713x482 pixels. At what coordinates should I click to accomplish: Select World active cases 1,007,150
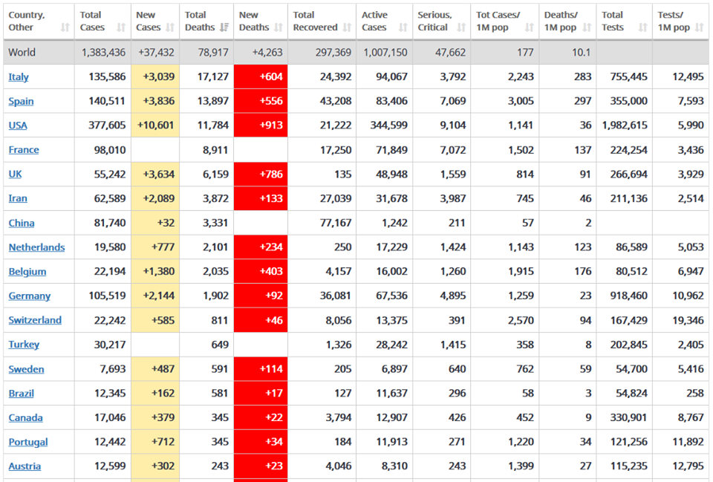385,52
